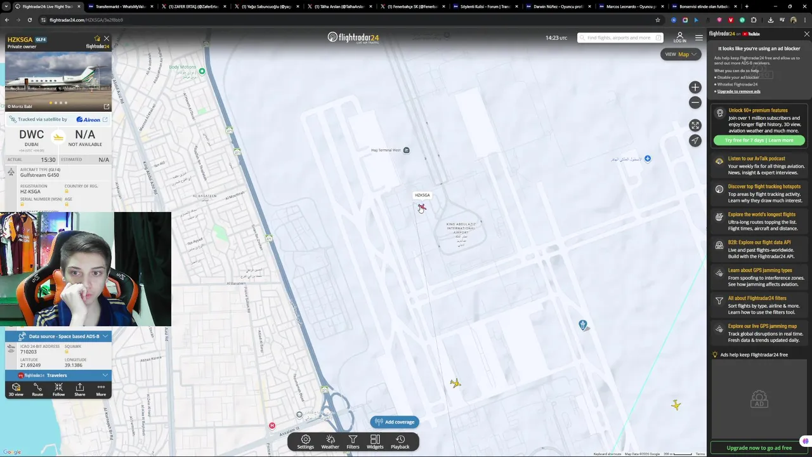Viewport: 812px width, 457px height.
Task: Center map on my location
Action: [x=695, y=141]
